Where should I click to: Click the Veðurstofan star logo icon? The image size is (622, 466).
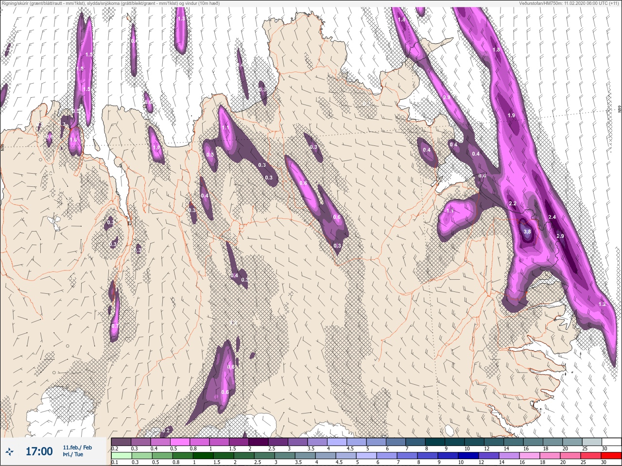tap(10, 451)
